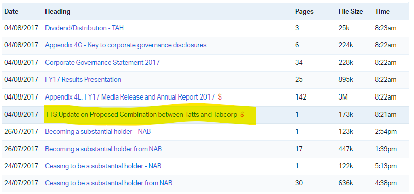414x194 pixels.
Task: Select date cell of Ceasing holder from NAB row
Action: [21, 183]
